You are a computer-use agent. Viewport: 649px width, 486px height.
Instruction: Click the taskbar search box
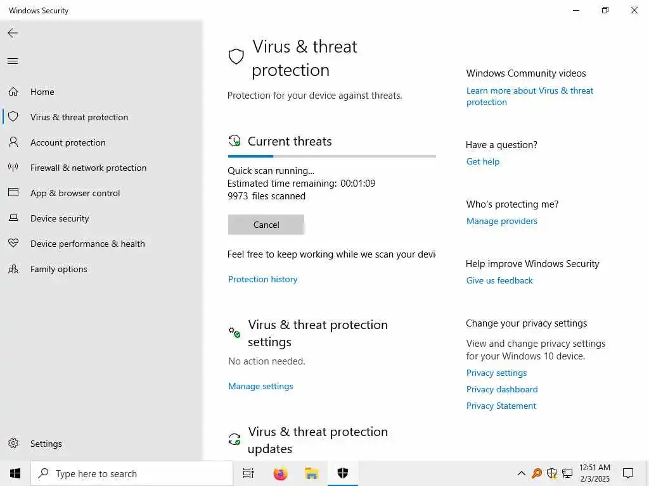[132, 473]
